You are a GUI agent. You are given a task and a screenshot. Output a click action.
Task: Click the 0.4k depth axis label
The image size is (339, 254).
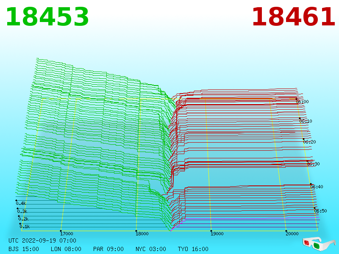[21, 203]
